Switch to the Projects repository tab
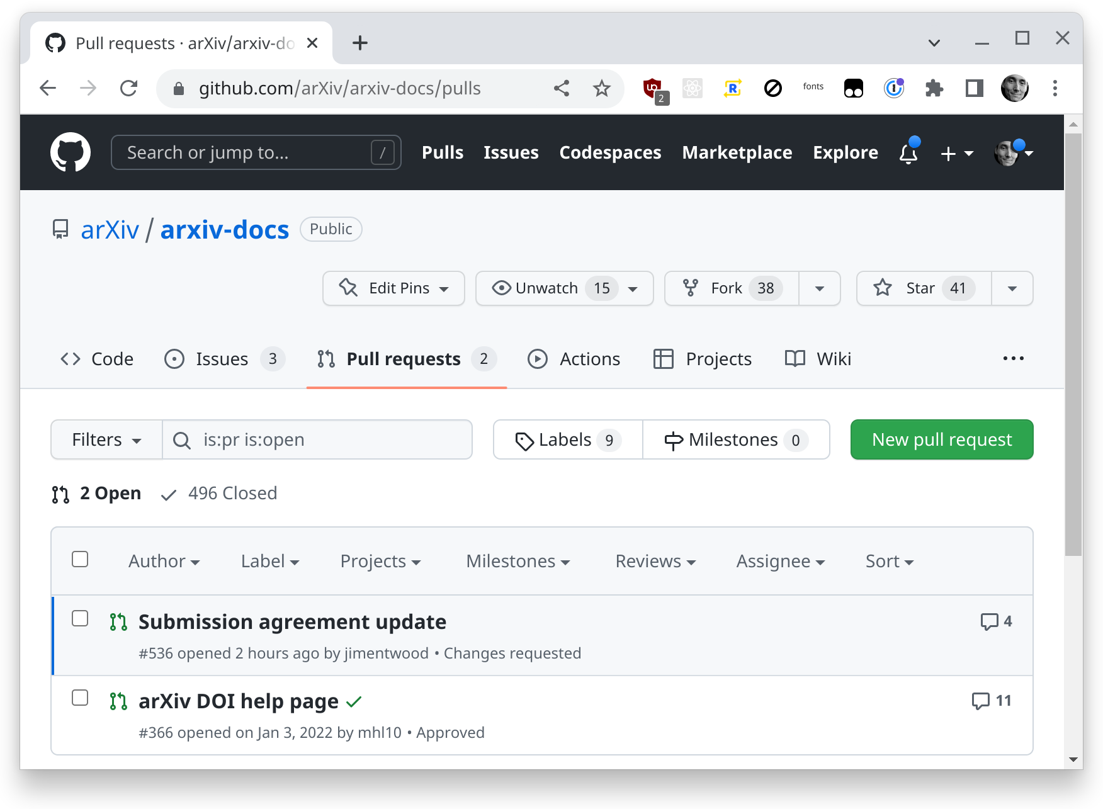1103x809 pixels. [703, 359]
